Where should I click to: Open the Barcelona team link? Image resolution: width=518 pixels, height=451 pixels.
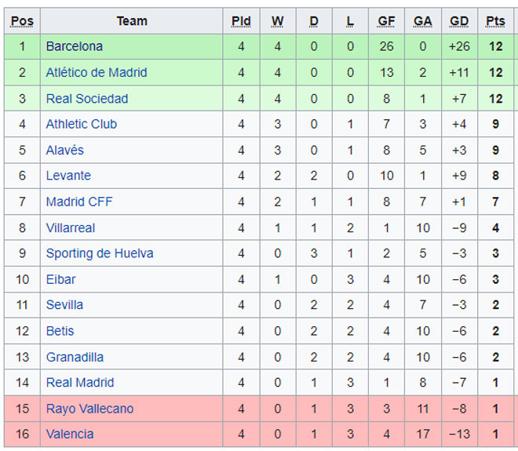(75, 46)
